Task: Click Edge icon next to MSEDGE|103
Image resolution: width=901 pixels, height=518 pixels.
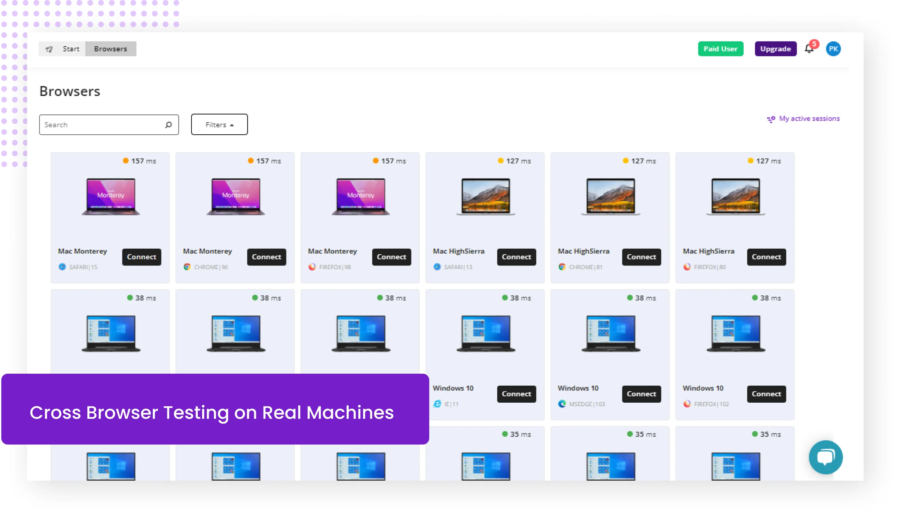Action: [562, 404]
